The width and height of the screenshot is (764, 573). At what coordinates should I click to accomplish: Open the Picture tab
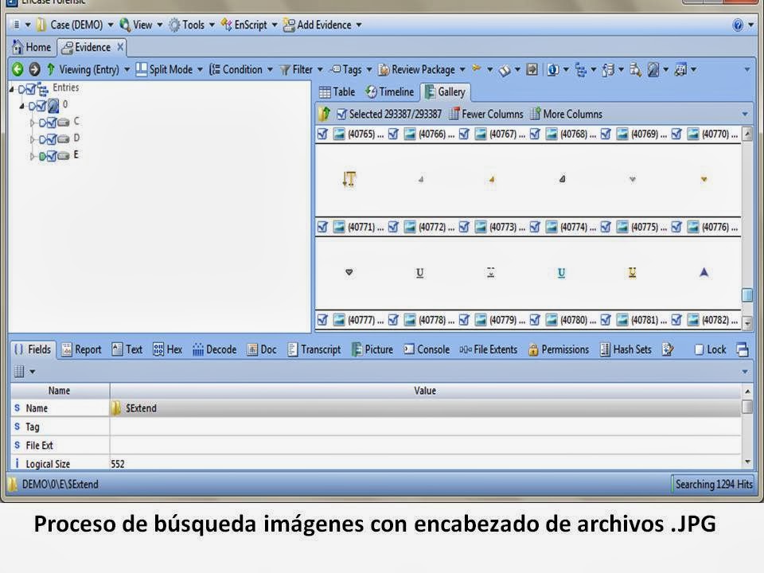[x=372, y=349]
